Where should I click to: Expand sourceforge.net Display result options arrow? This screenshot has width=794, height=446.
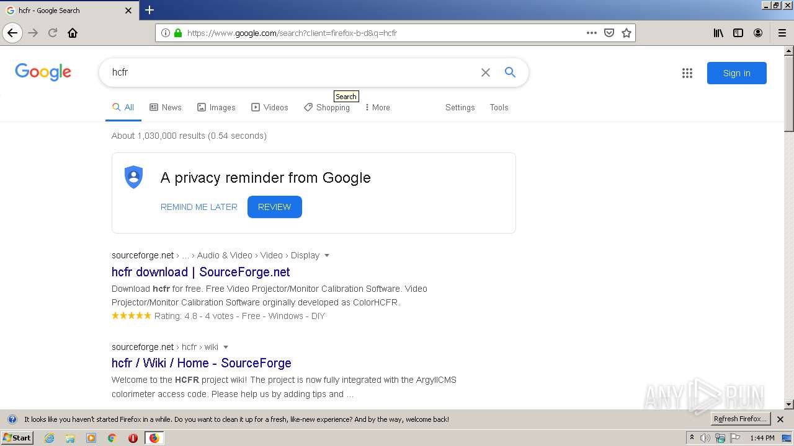(327, 255)
